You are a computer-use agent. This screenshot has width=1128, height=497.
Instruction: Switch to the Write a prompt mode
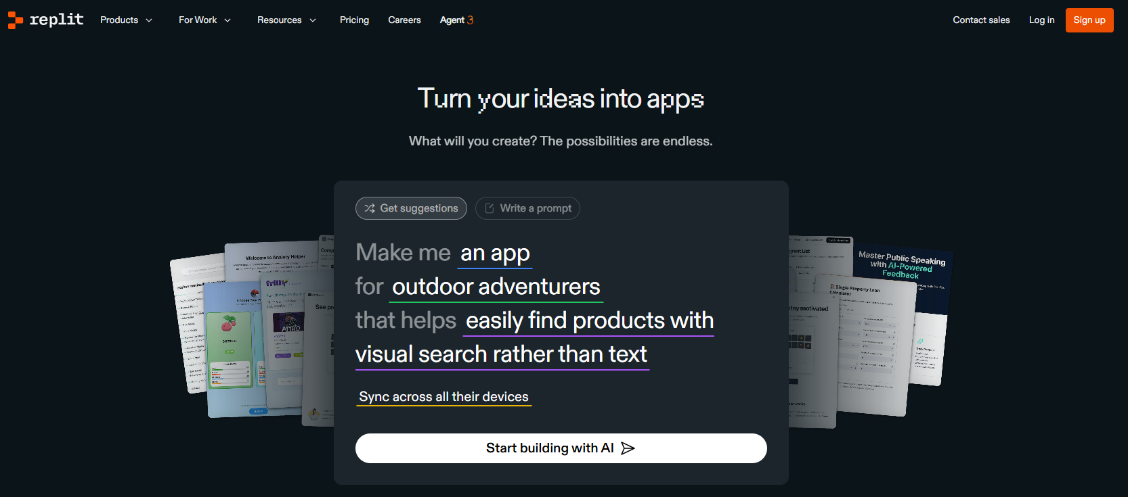[x=527, y=208]
